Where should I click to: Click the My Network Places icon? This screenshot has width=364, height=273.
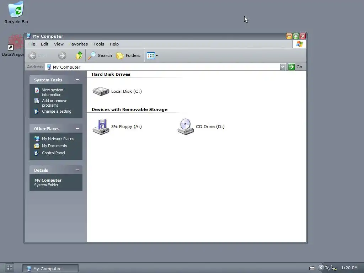click(37, 139)
